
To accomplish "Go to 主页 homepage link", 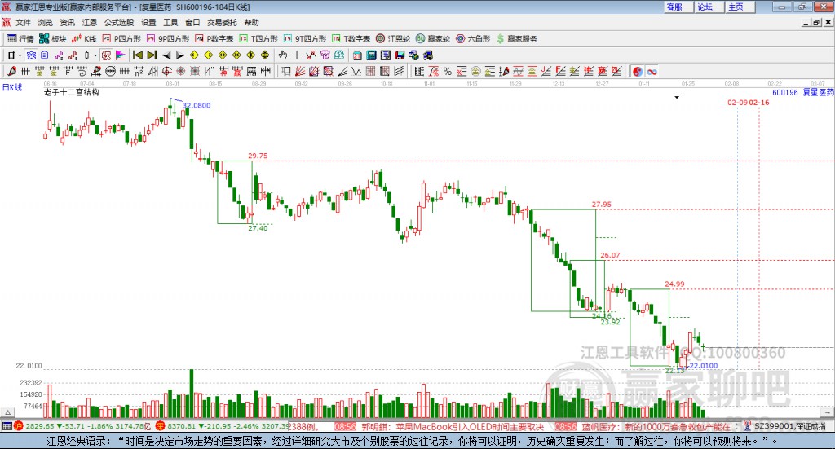I will tap(740, 7).
